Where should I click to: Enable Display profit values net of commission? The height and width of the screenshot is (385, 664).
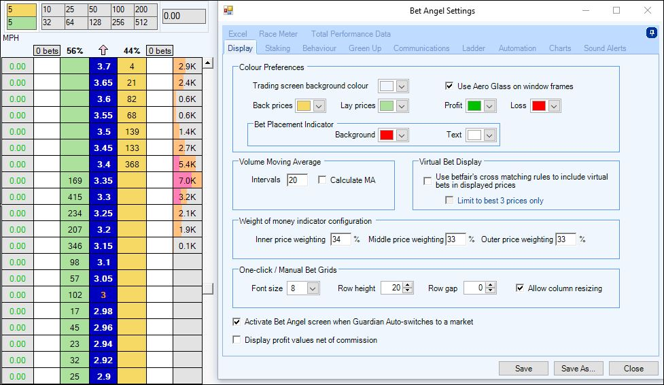(237, 339)
